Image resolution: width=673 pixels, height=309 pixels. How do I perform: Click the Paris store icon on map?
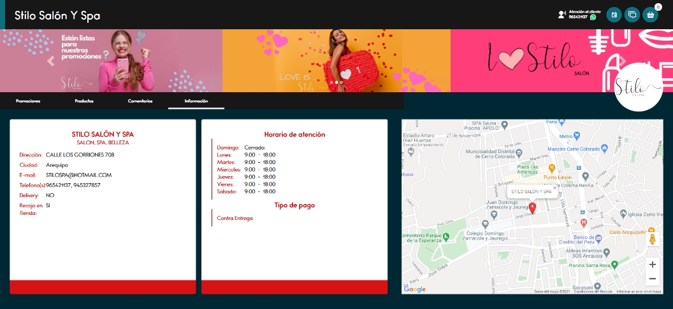[561, 122]
